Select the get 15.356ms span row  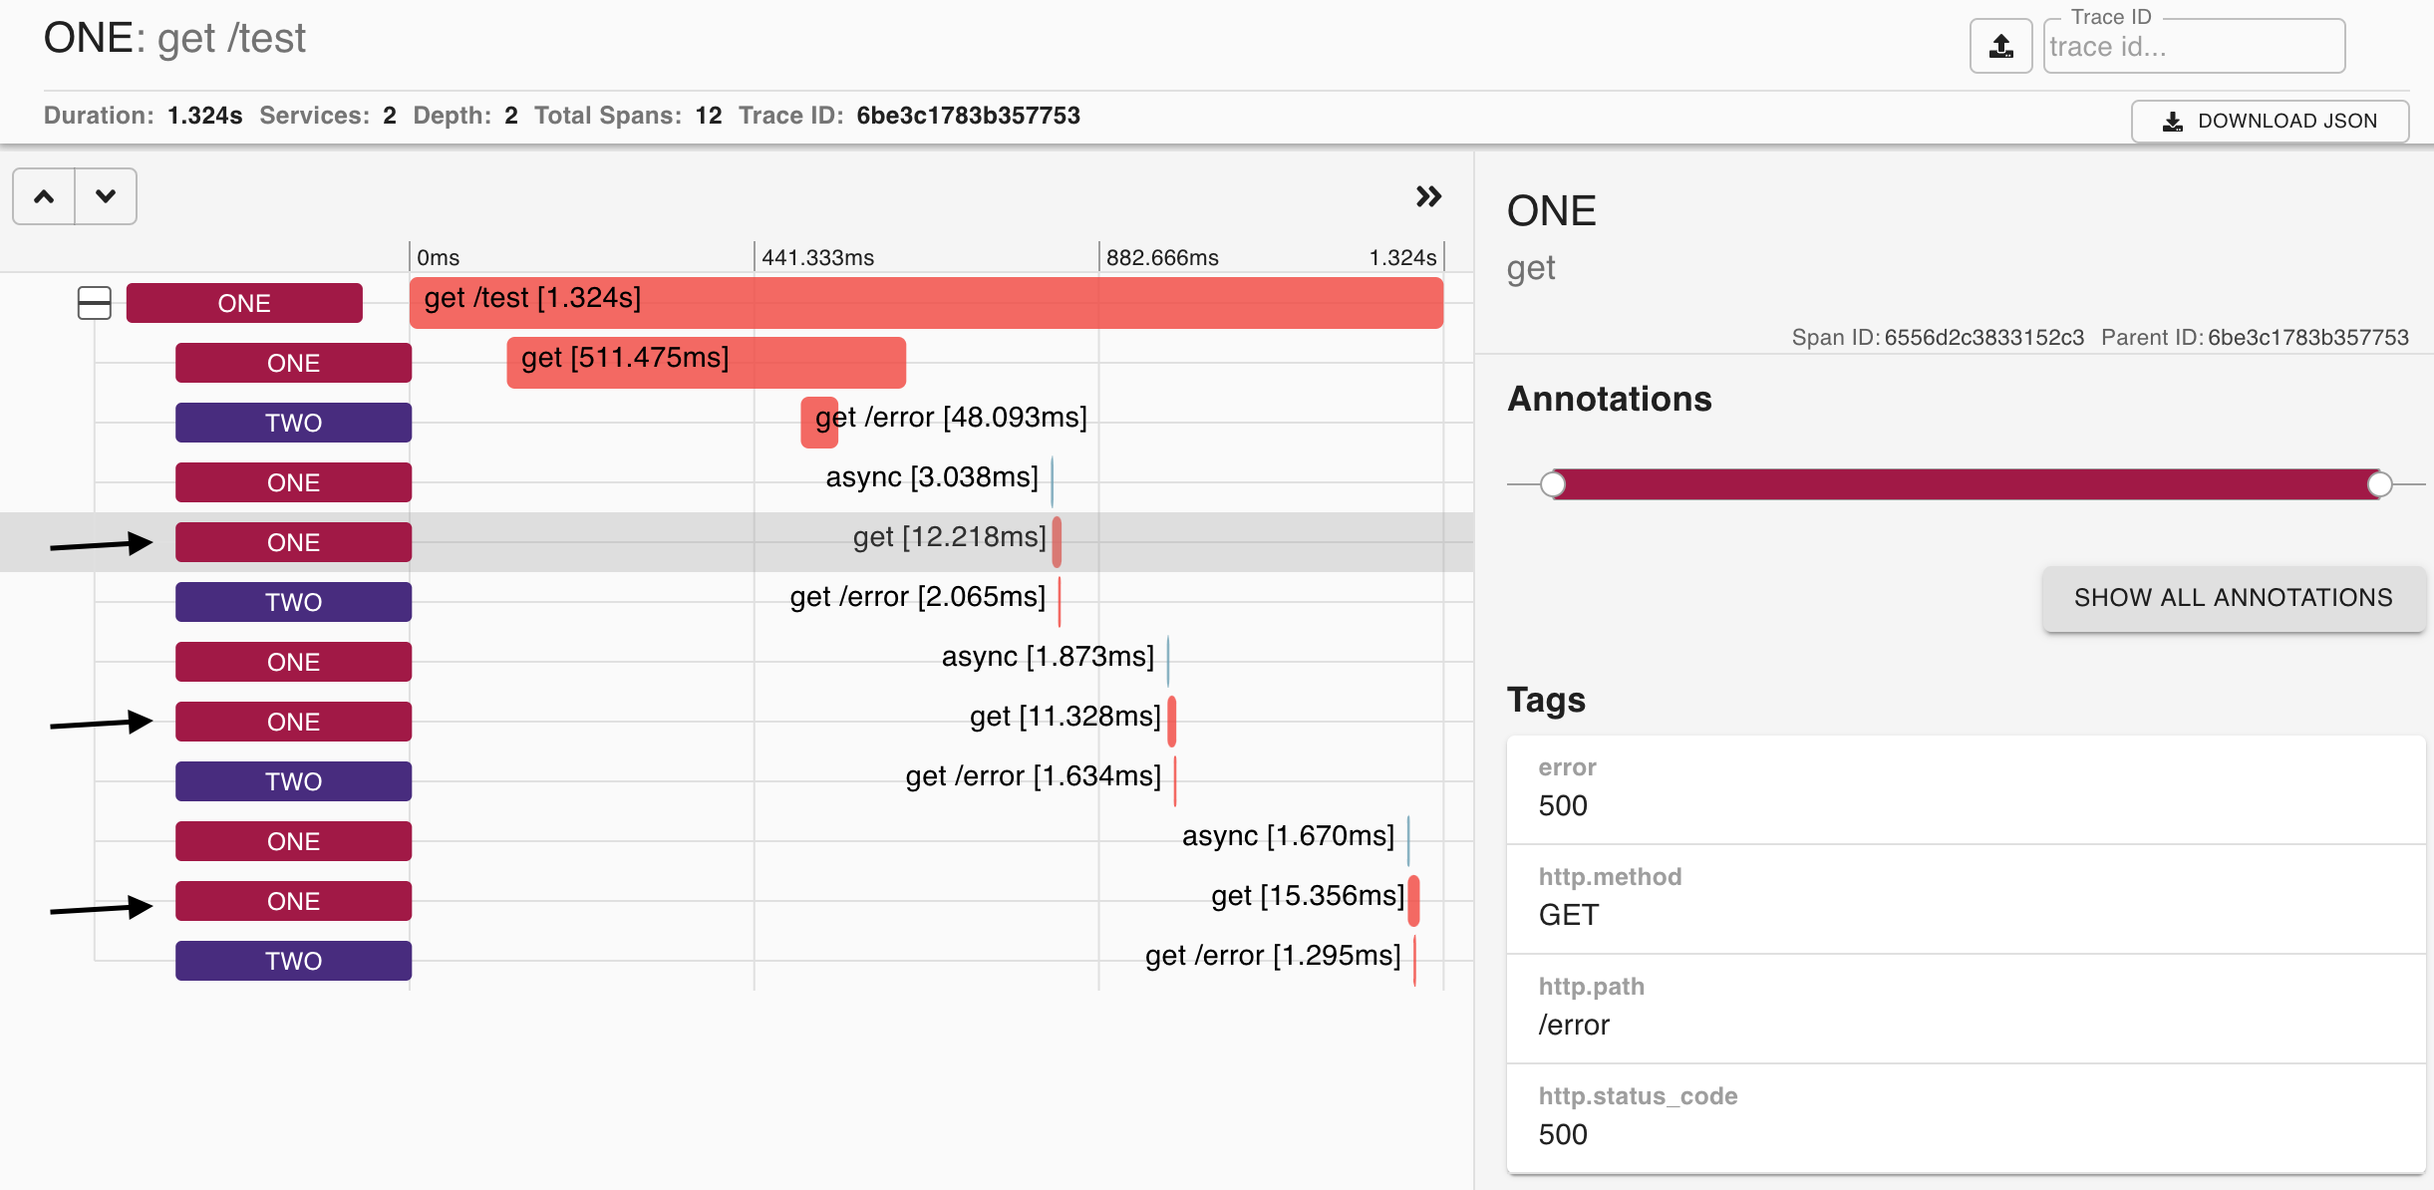pyautogui.click(x=1306, y=897)
